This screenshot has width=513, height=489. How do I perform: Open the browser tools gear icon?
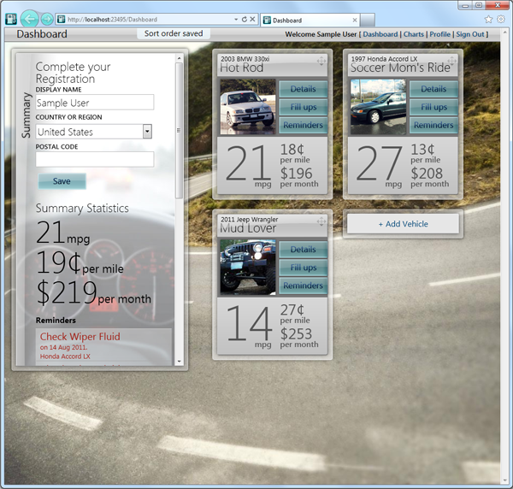coord(501,20)
